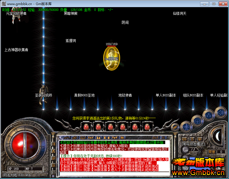Open the inventory bag round button
Image resolution: width=229 pixels, height=179 pixels.
click(x=198, y=121)
